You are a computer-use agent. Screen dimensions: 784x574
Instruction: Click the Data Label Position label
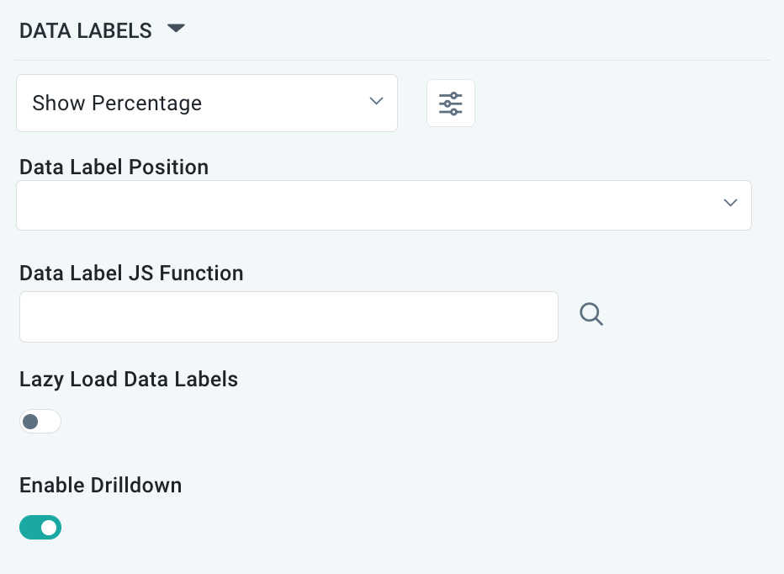click(114, 167)
